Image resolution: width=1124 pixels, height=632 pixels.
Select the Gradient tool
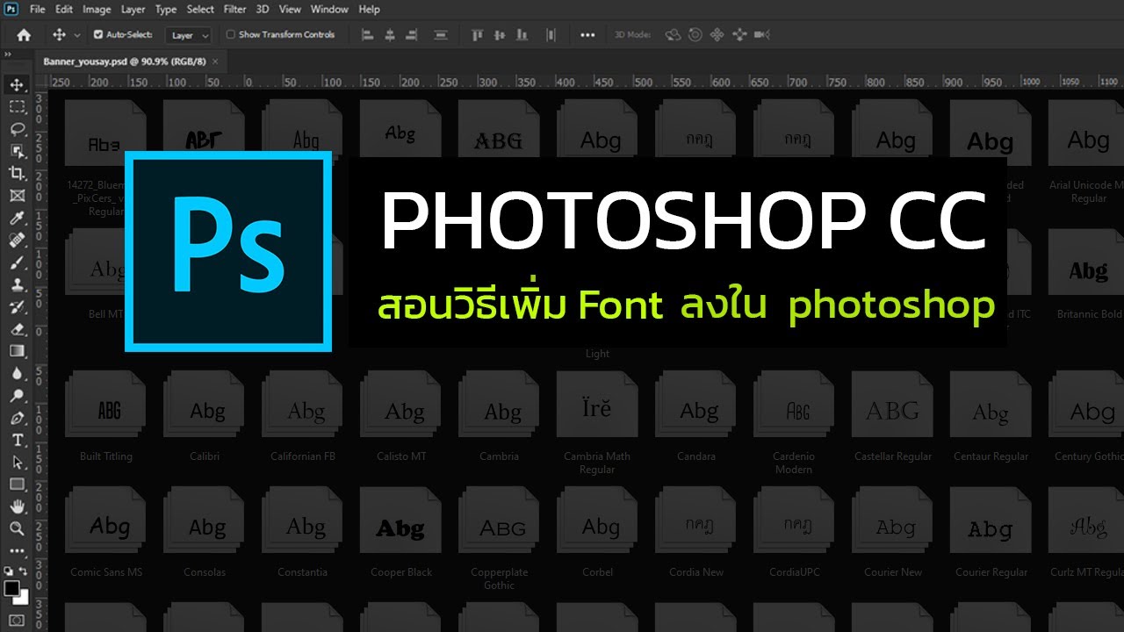17,351
